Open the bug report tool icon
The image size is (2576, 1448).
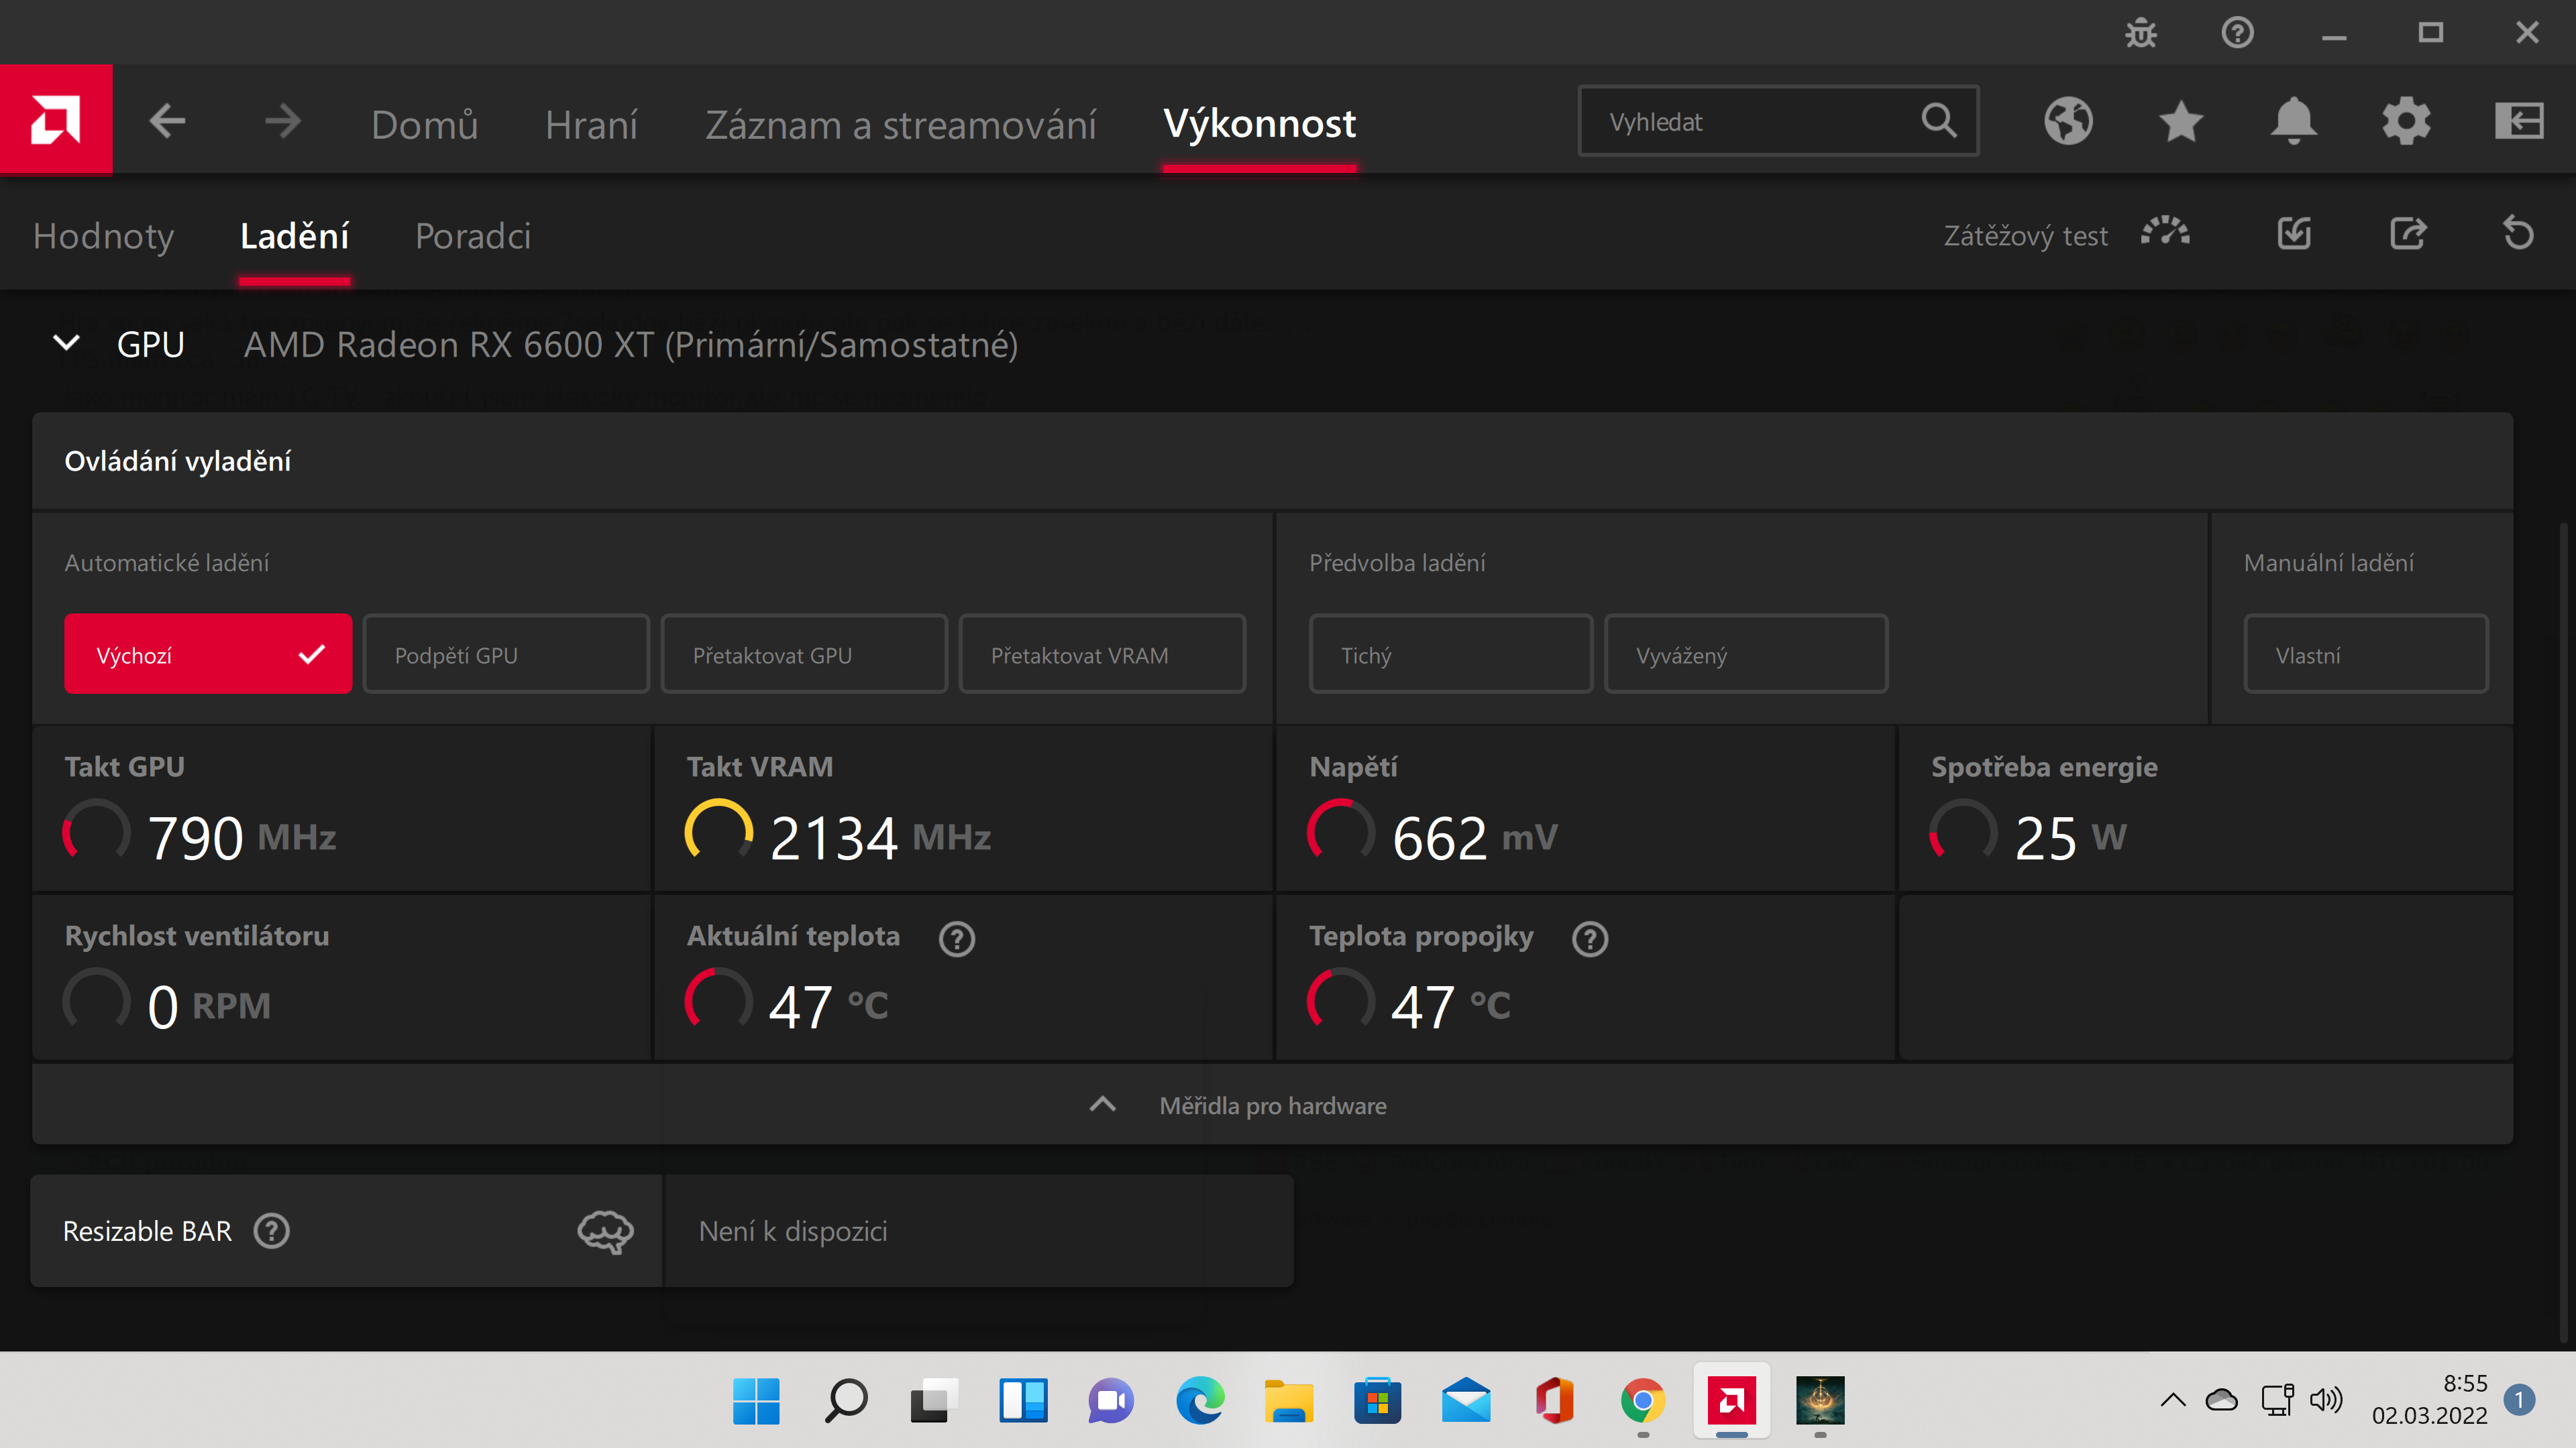tap(2141, 34)
